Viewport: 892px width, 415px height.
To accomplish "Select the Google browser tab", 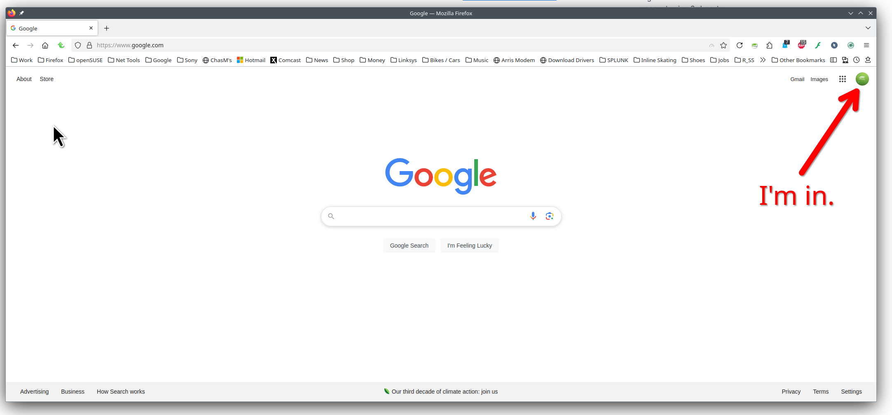I will coord(52,28).
